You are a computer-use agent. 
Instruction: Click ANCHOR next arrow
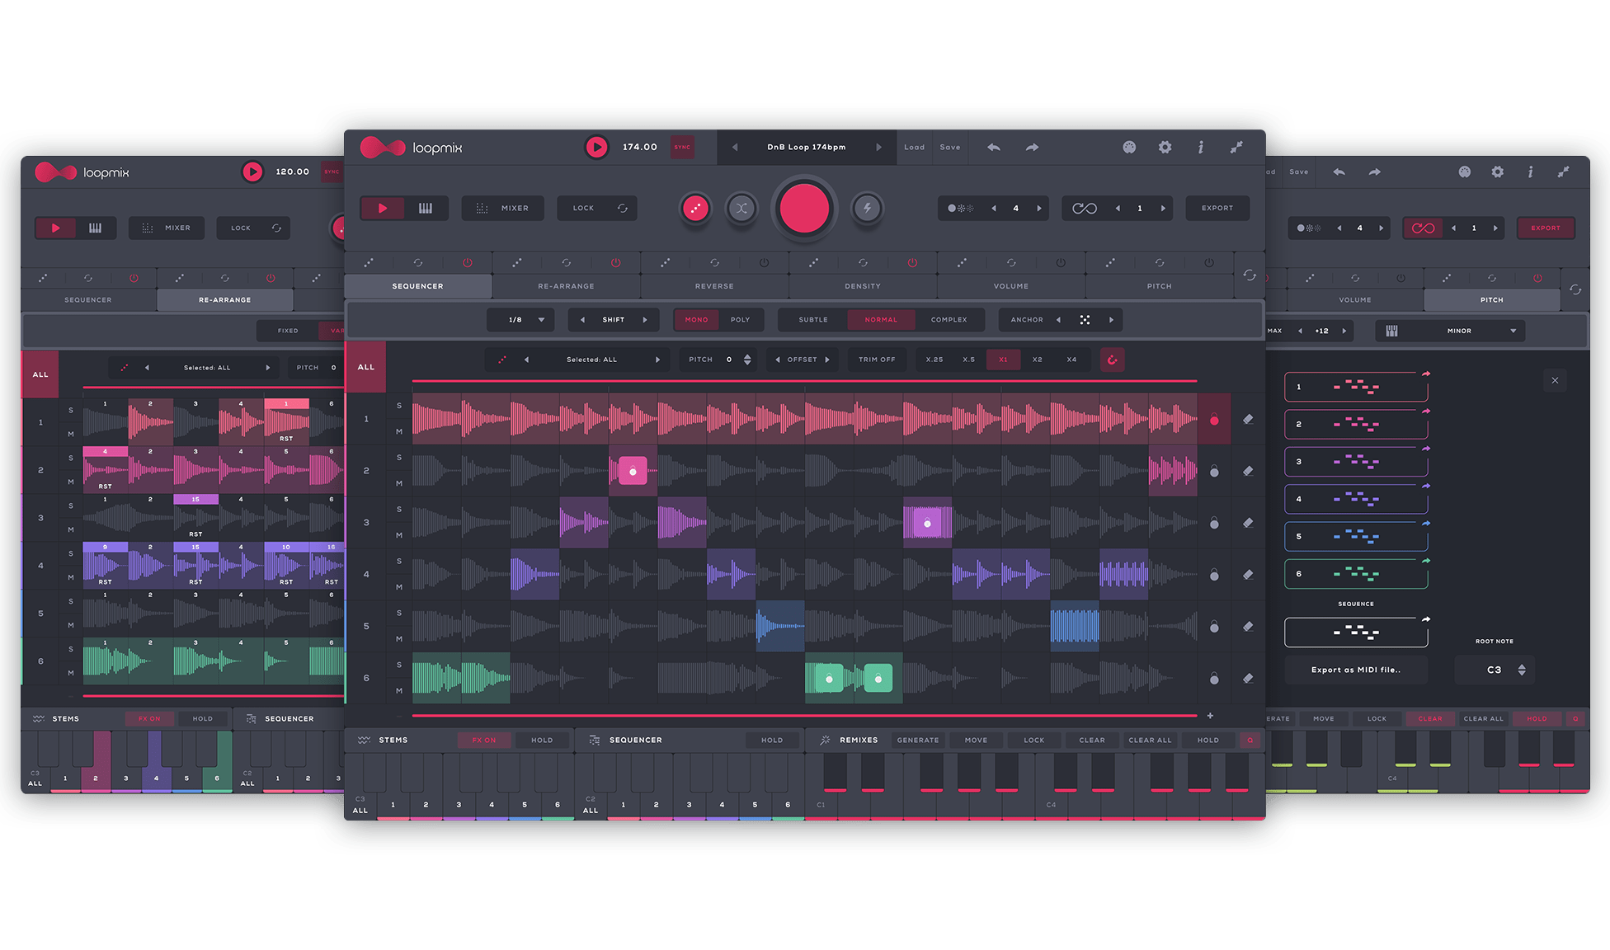[x=1111, y=319]
